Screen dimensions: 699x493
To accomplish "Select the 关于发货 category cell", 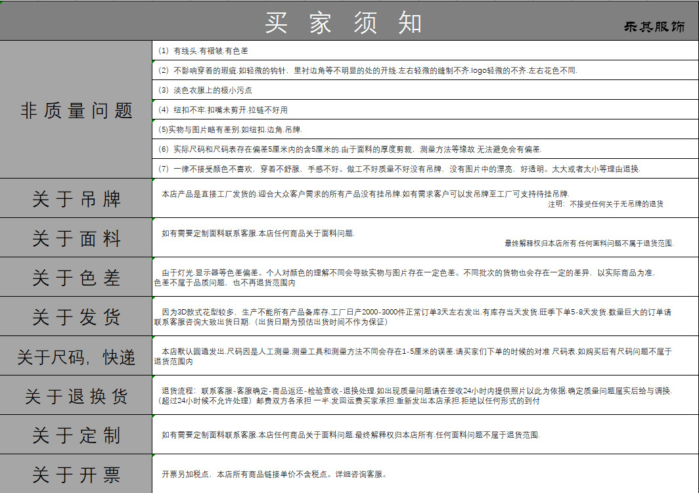I will coord(76,316).
